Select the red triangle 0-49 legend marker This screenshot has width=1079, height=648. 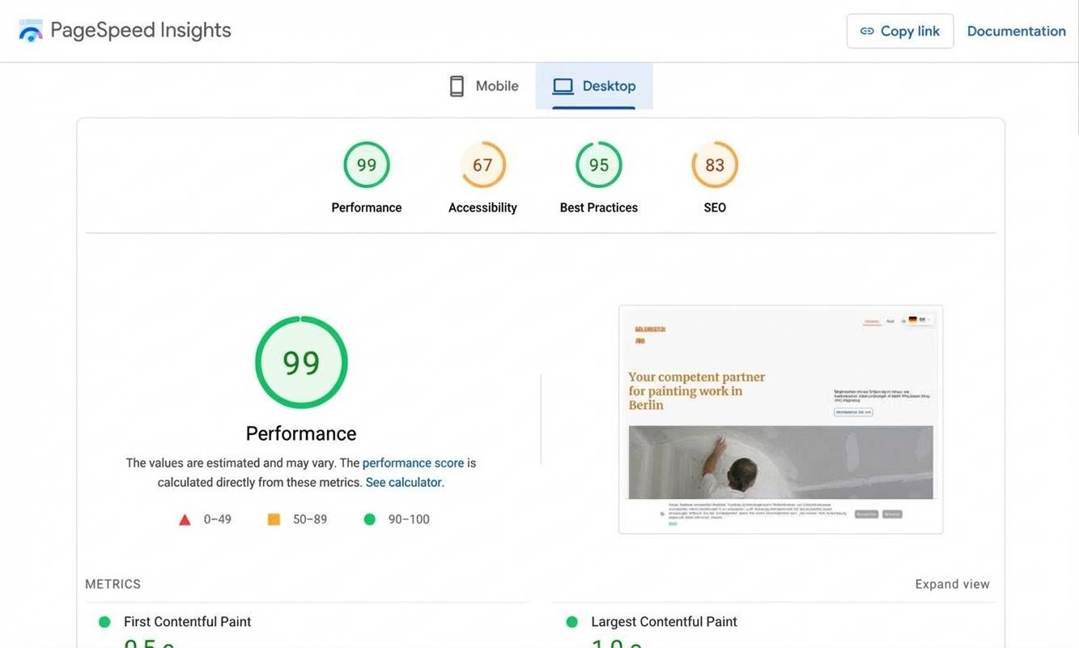185,518
